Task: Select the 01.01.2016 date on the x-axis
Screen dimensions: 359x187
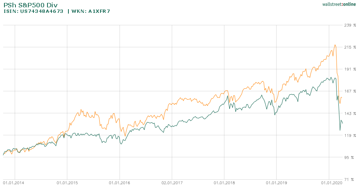Action: [120, 182]
